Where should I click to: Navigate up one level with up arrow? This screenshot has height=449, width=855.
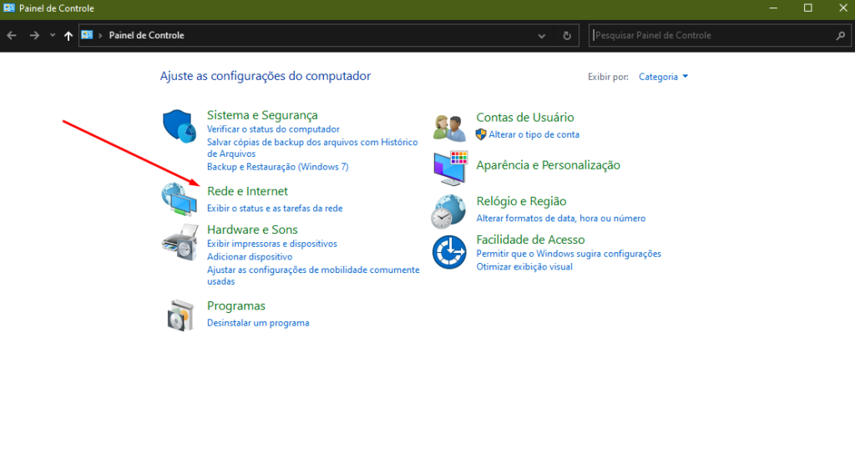[68, 35]
